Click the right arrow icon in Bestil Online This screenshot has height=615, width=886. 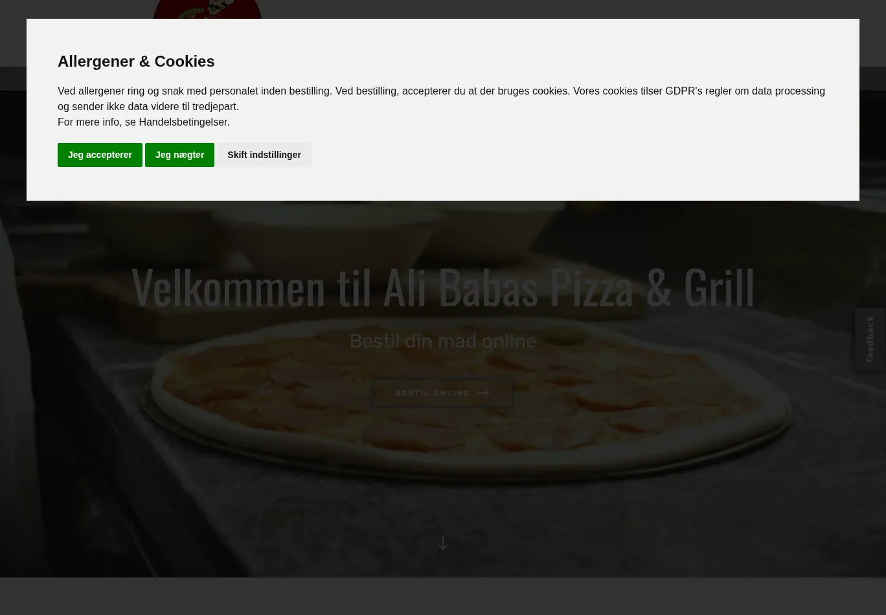click(483, 393)
